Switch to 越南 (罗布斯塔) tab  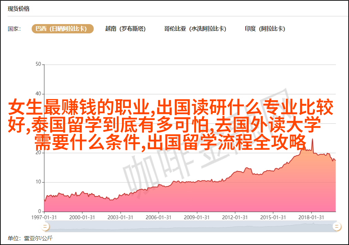pos(125,29)
